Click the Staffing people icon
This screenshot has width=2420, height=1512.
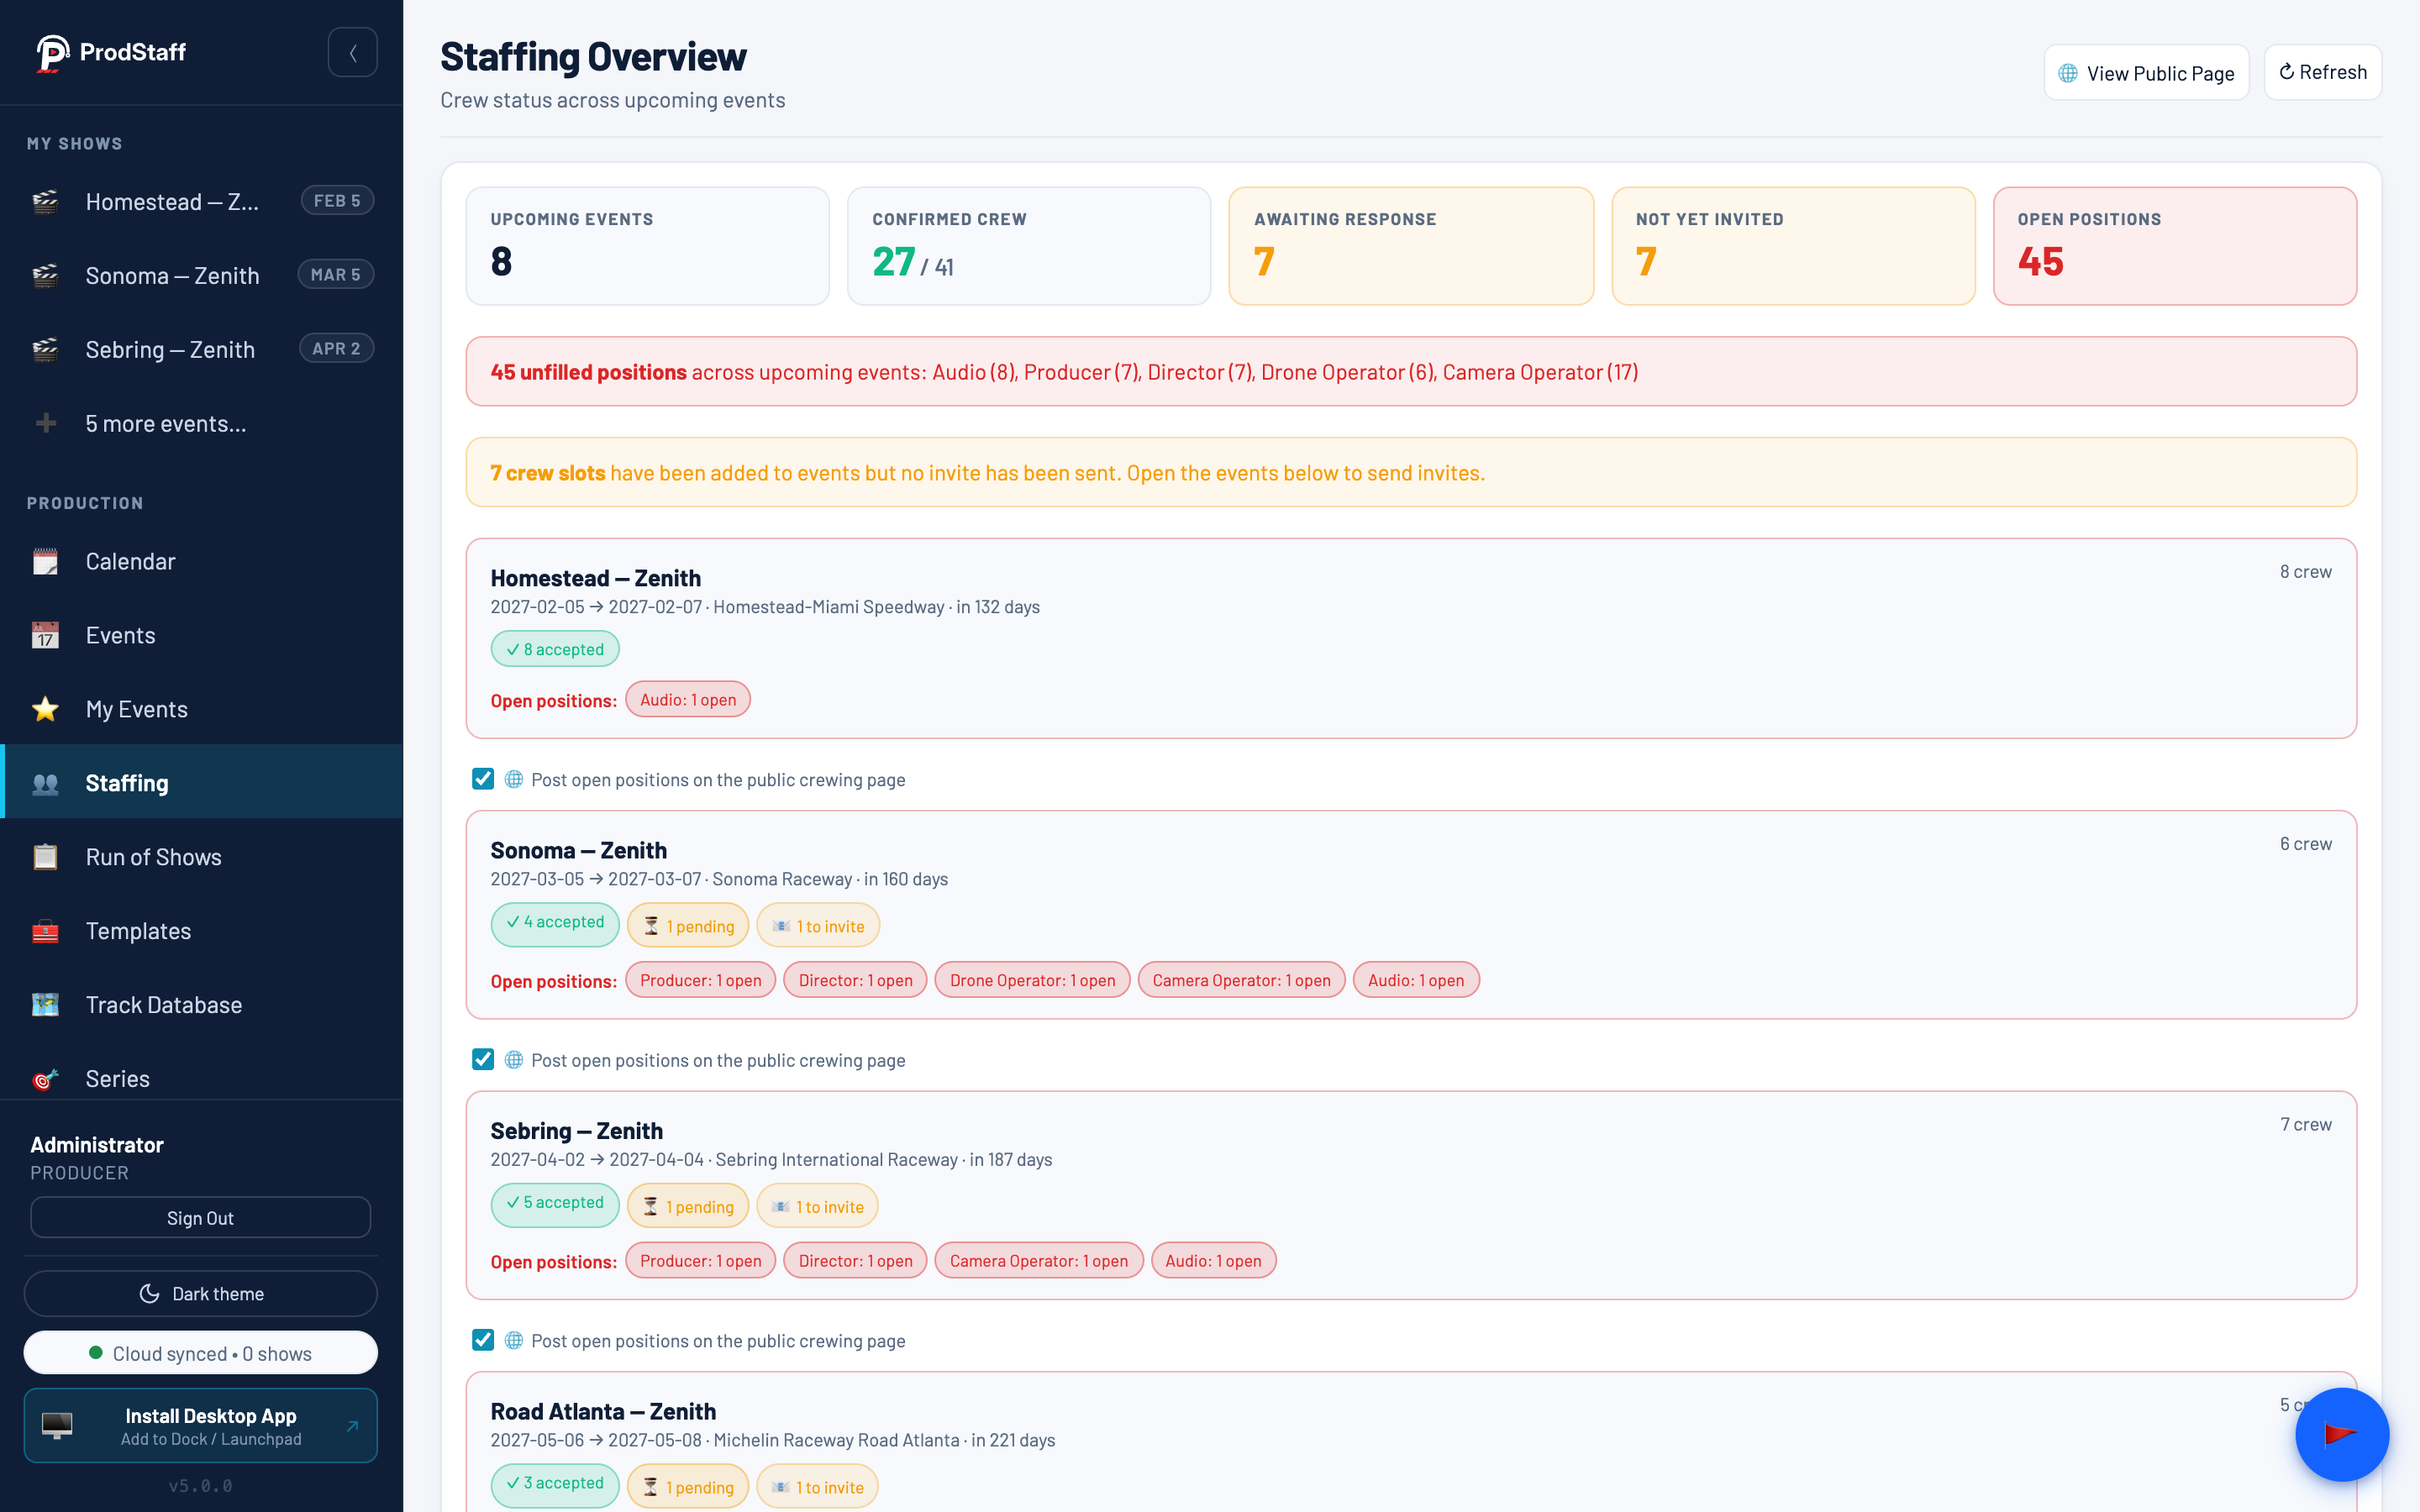point(45,783)
